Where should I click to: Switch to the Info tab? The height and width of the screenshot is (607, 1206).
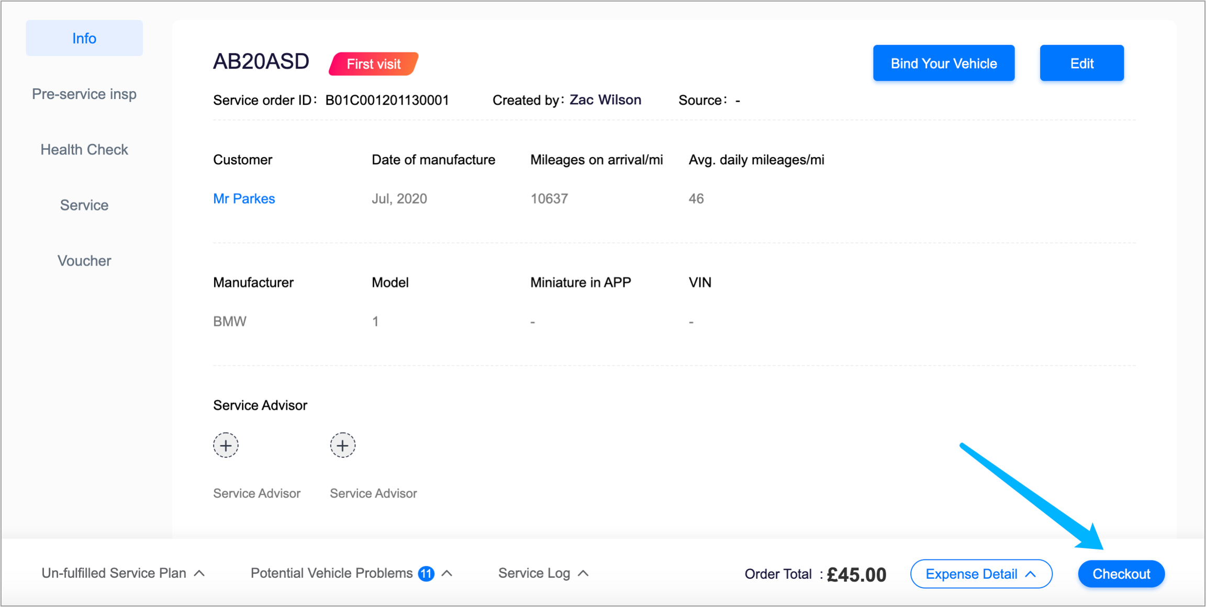point(84,38)
